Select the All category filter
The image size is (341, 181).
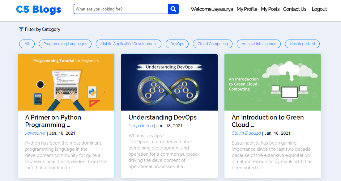point(27,44)
